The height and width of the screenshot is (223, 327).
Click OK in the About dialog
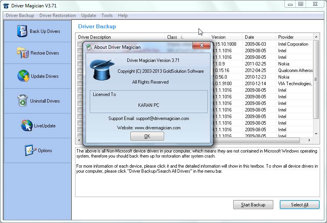(x=147, y=136)
